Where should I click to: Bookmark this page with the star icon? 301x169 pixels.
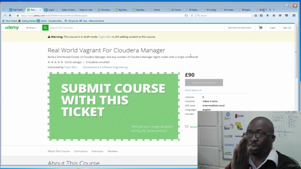point(256,15)
